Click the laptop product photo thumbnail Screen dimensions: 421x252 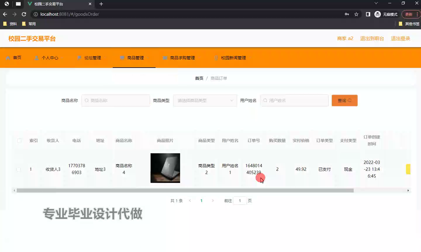click(x=165, y=168)
